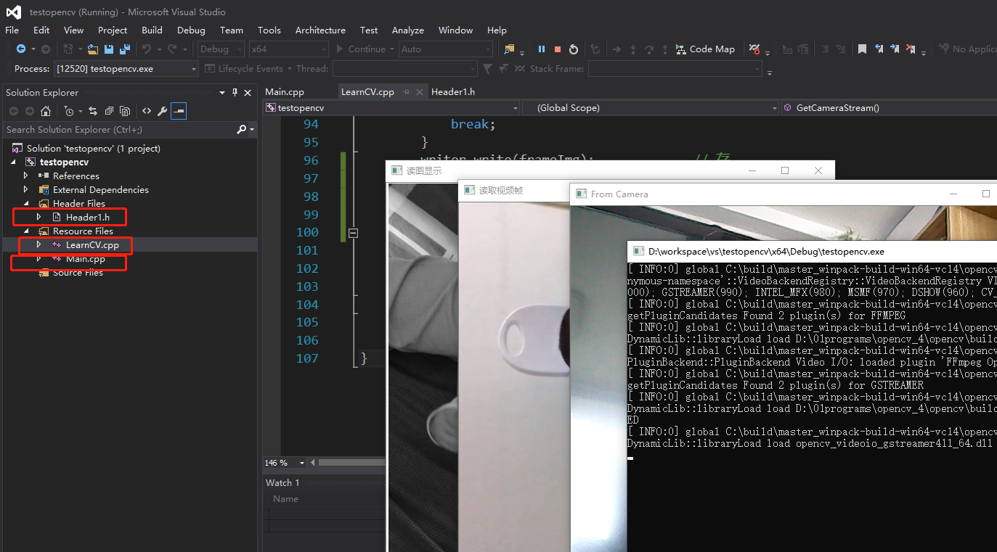Image resolution: width=997 pixels, height=552 pixels.
Task: Open the GetCameraStream() member dropdown
Action: coord(889,108)
